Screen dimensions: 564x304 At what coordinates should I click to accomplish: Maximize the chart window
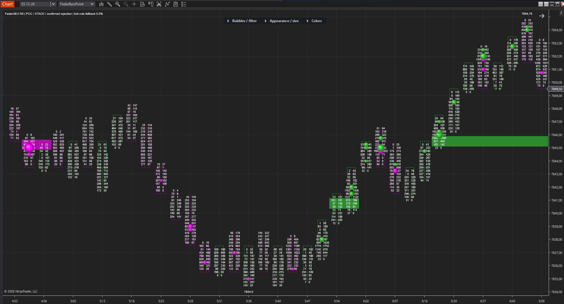558,4
